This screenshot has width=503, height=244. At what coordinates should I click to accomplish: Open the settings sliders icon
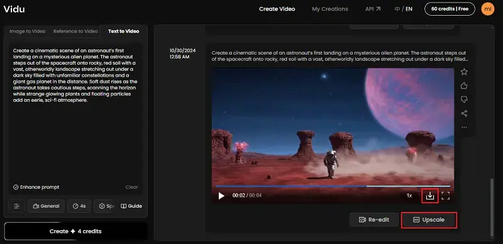pos(17,206)
